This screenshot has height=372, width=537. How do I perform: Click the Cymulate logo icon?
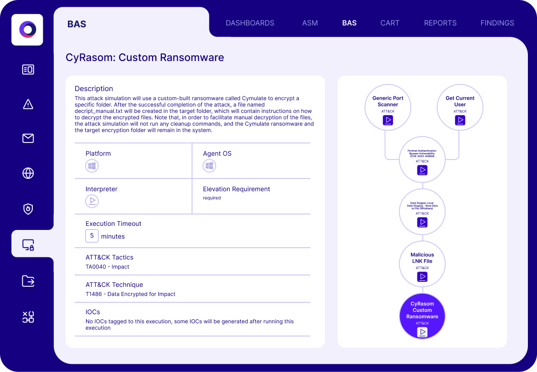tap(27, 30)
